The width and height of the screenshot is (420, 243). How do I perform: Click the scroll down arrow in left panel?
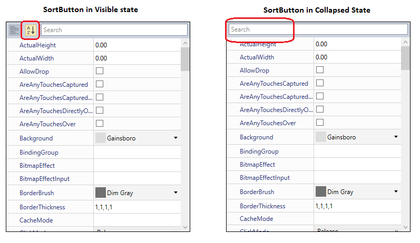pyautogui.click(x=185, y=227)
